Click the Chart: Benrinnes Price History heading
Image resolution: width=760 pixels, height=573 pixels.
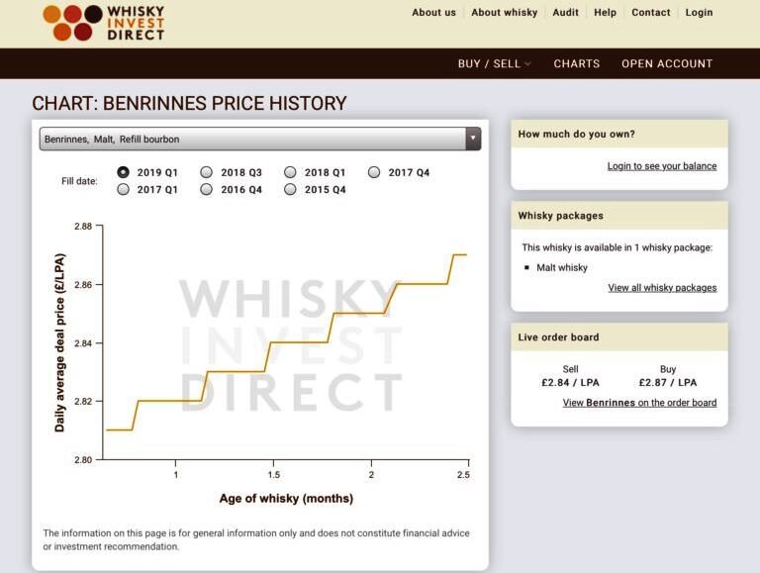(190, 103)
